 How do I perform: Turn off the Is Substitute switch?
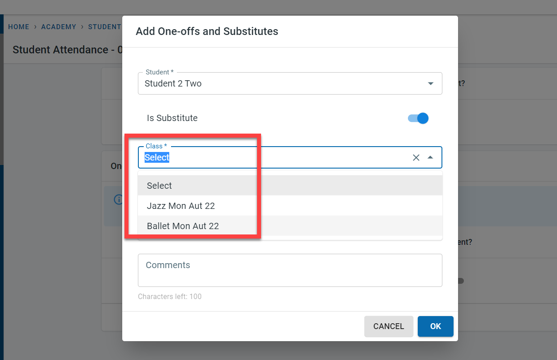click(418, 118)
